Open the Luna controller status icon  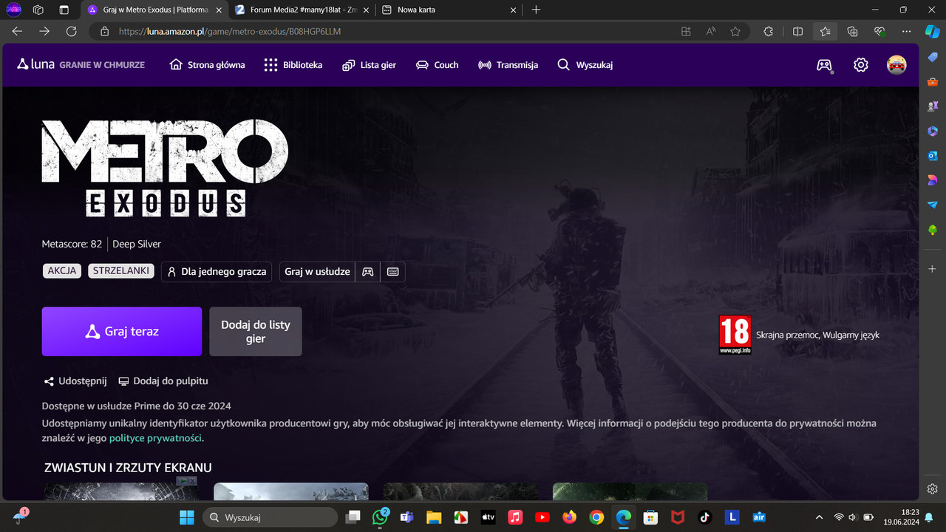pos(823,65)
